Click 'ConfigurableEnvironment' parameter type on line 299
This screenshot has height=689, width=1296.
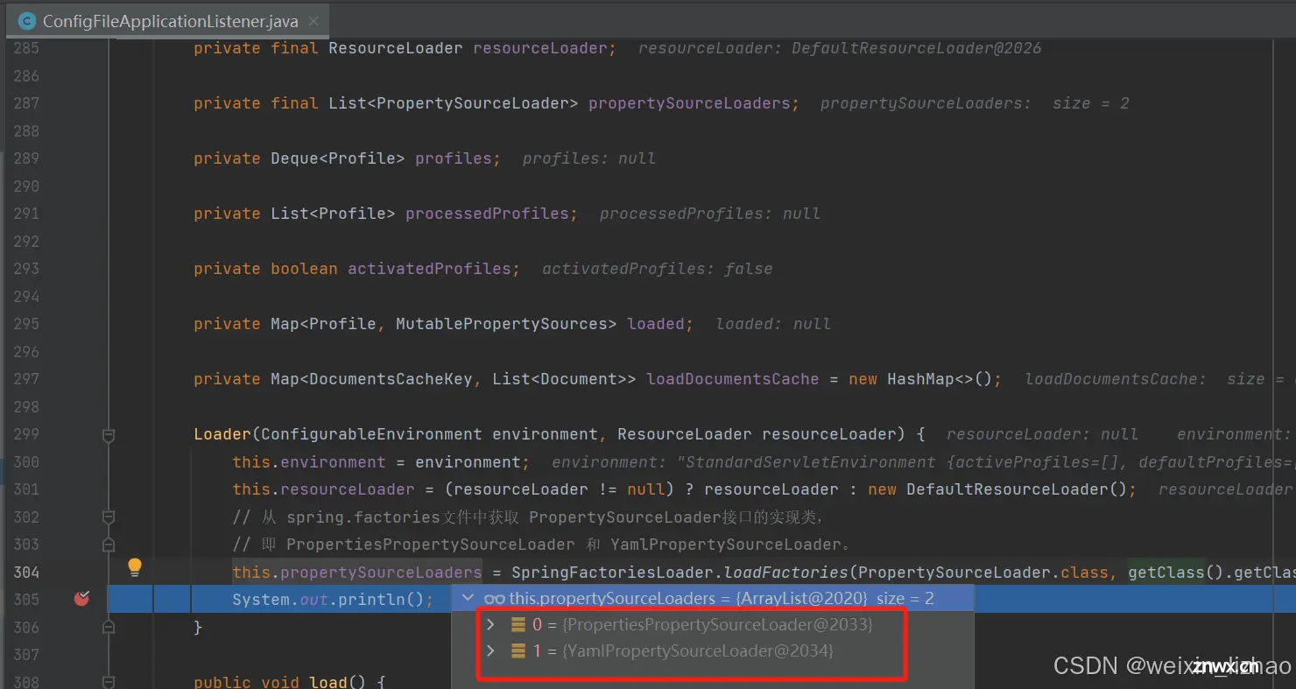pyautogui.click(x=371, y=434)
